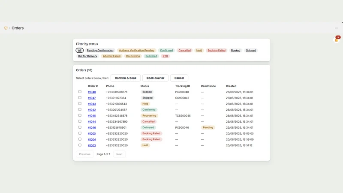Click phone number +923011122334
Viewport: 343px width, 193px height.
tap(116, 98)
